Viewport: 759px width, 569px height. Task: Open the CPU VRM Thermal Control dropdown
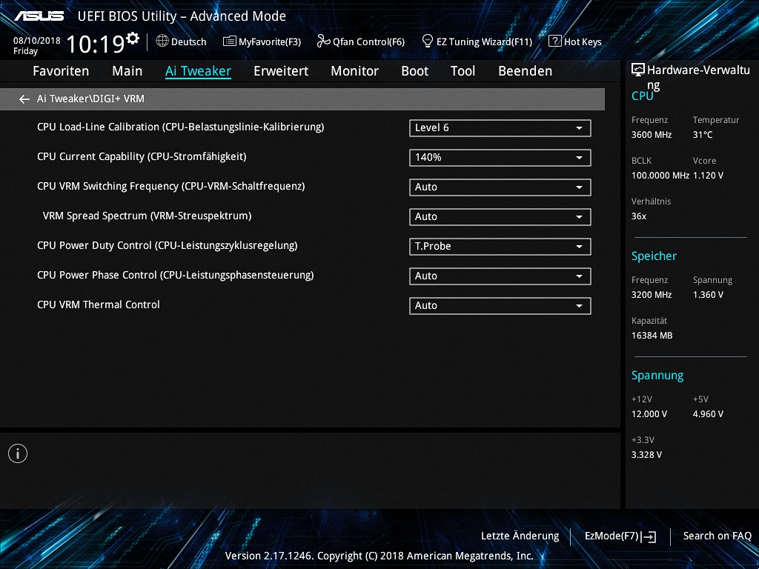click(x=500, y=306)
